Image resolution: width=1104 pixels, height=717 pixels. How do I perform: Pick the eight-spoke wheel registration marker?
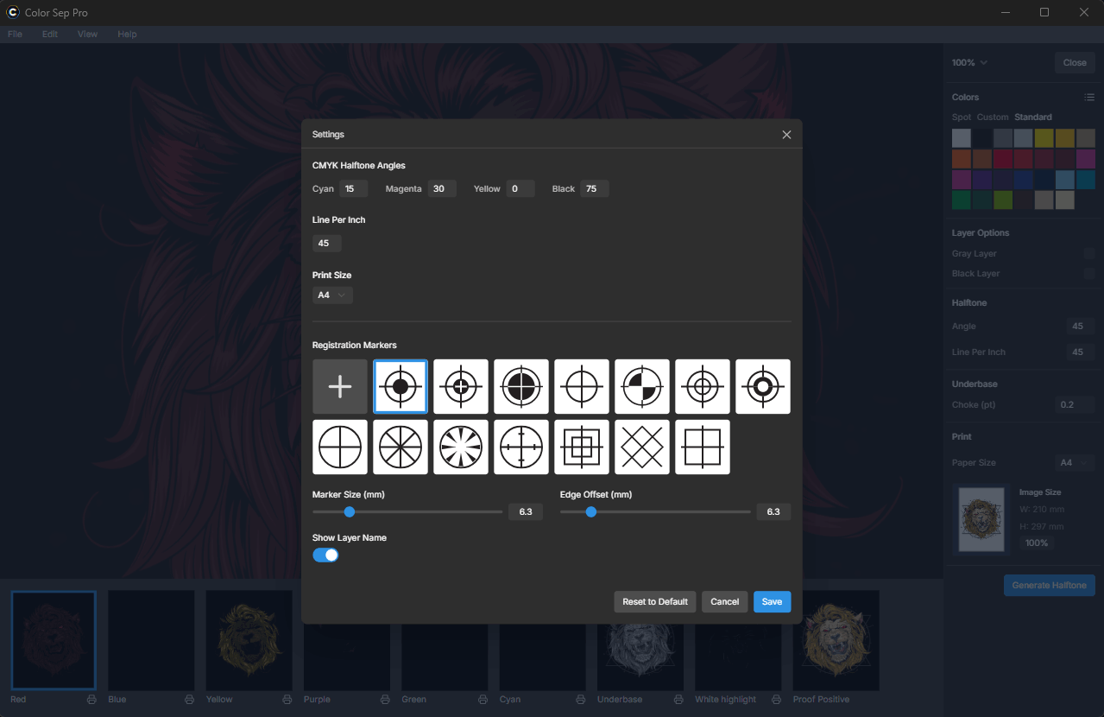point(401,447)
